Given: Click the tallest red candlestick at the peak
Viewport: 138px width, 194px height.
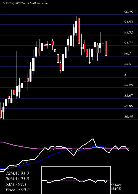Looking at the screenshot, I should click(x=79, y=31).
